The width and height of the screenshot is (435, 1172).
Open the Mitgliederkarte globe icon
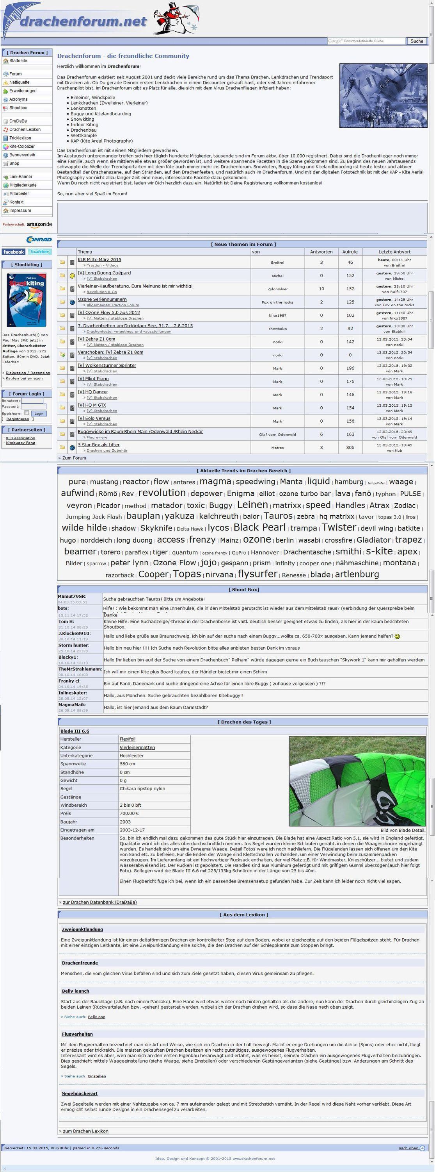pyautogui.click(x=5, y=186)
